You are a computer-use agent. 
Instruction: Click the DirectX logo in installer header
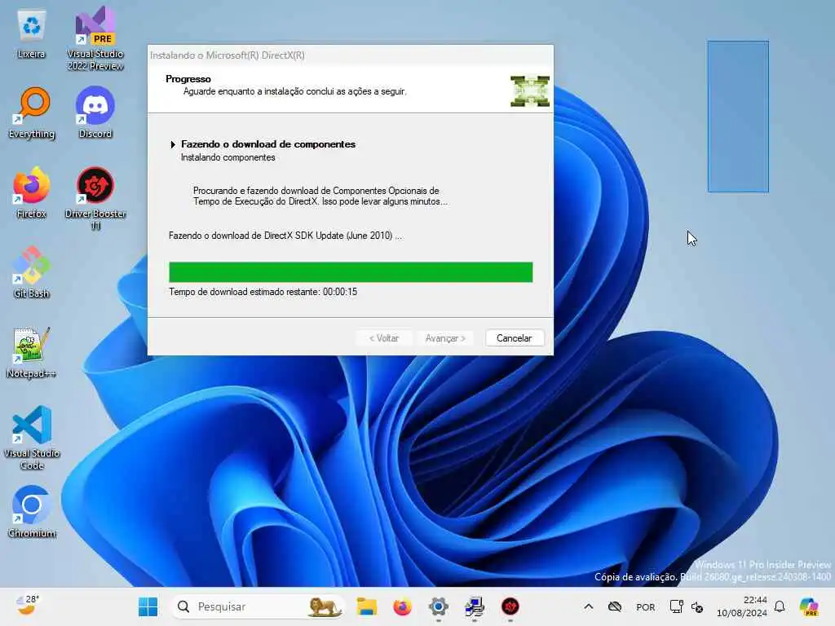529,91
